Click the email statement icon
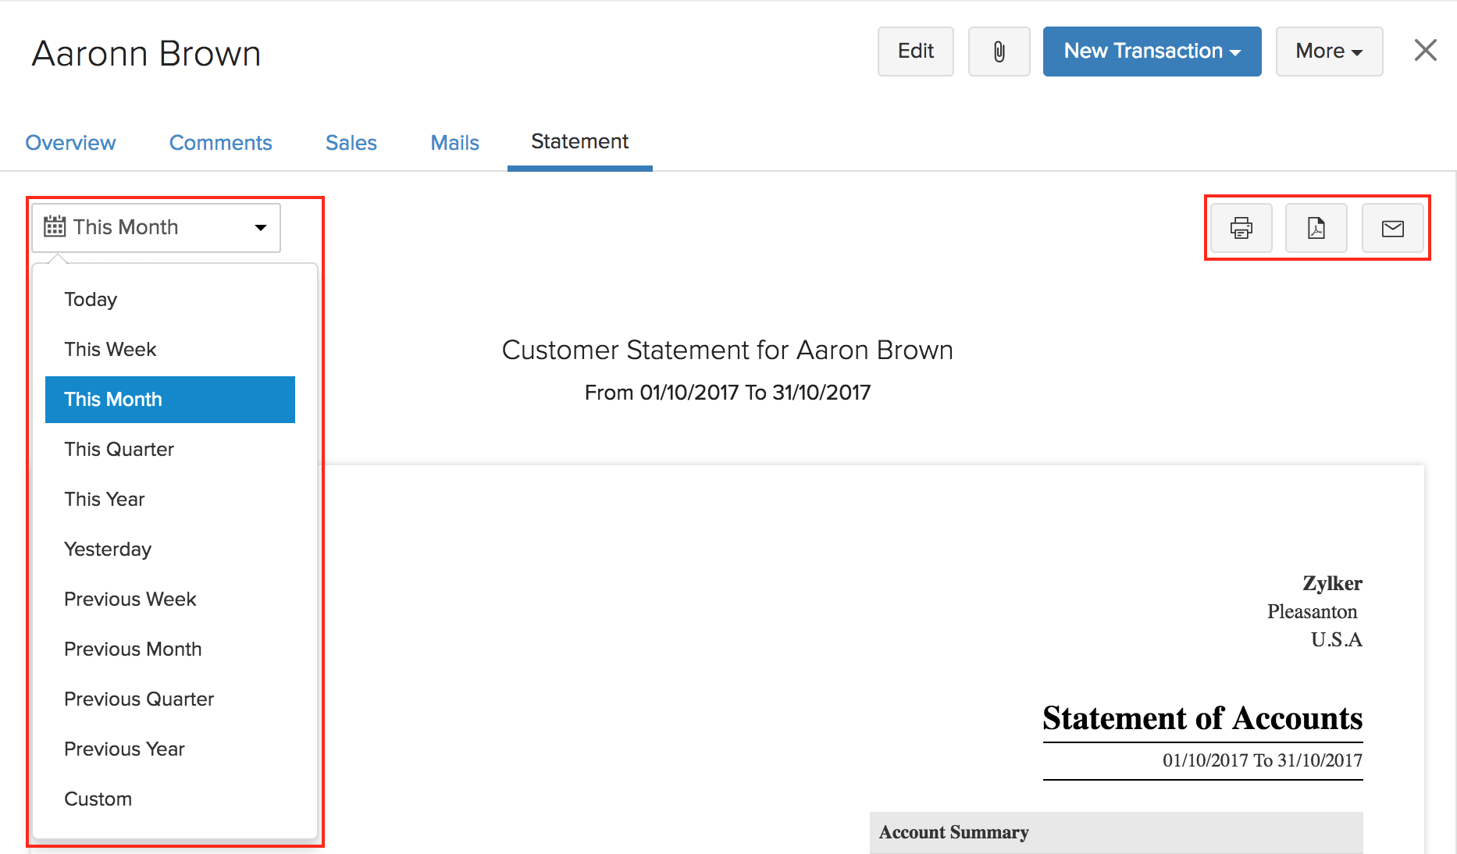This screenshot has height=854, width=1457. [1393, 228]
